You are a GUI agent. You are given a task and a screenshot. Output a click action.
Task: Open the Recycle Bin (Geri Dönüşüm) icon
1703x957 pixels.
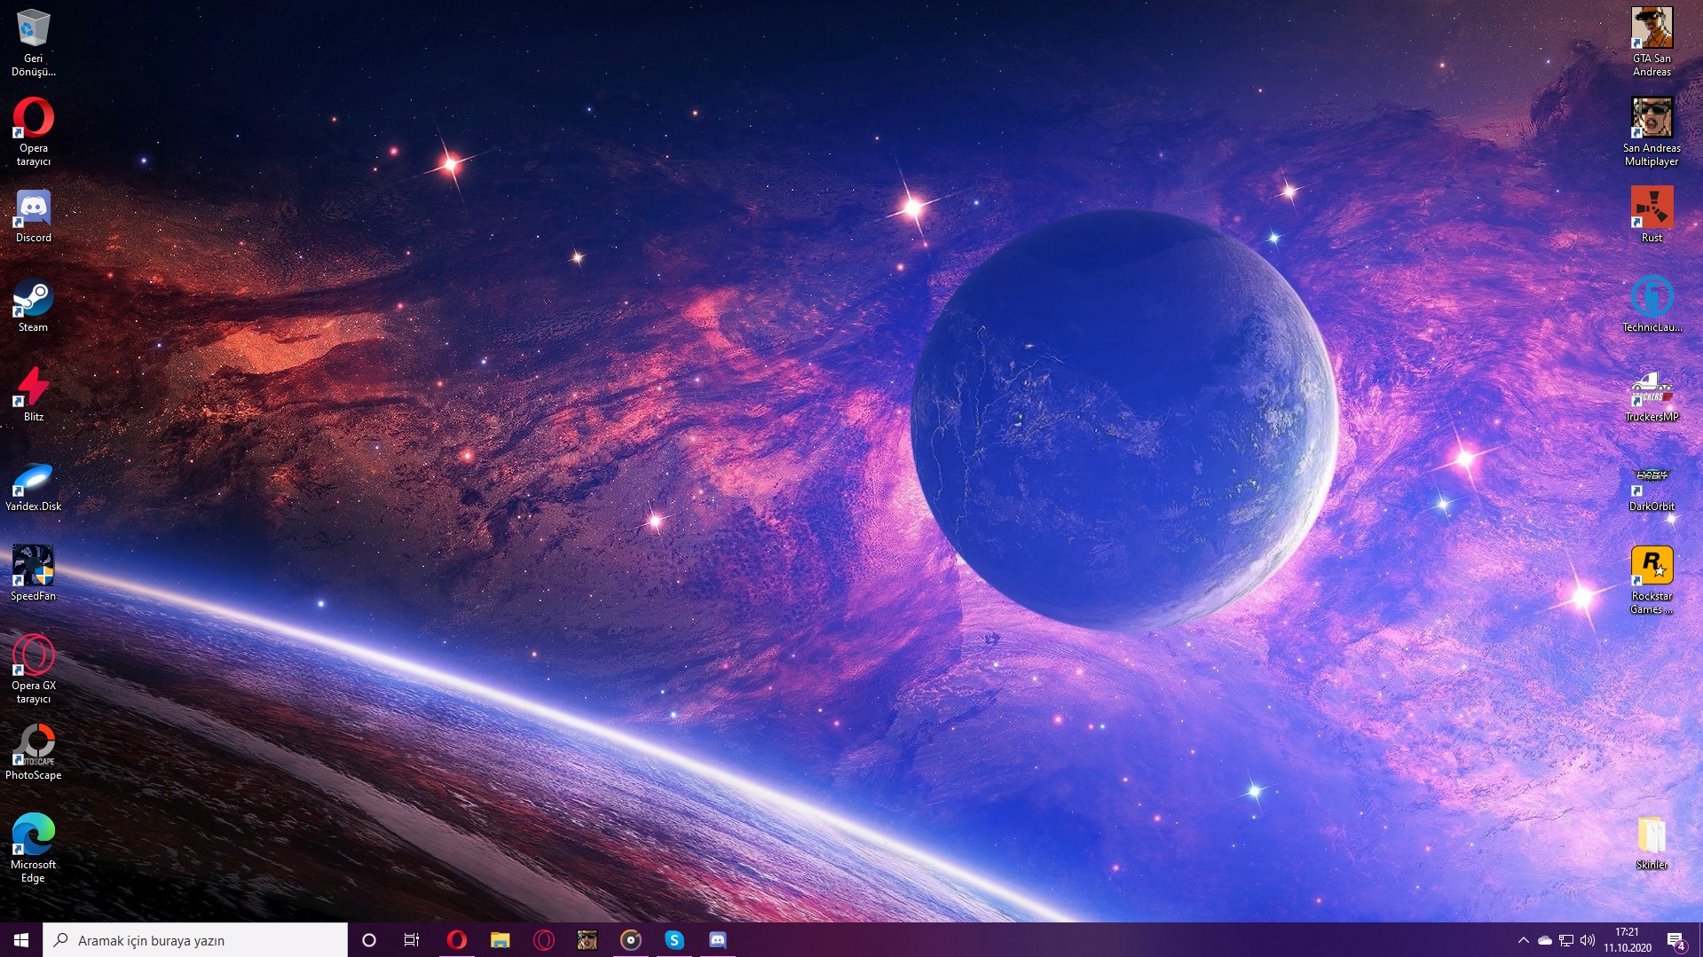click(33, 42)
